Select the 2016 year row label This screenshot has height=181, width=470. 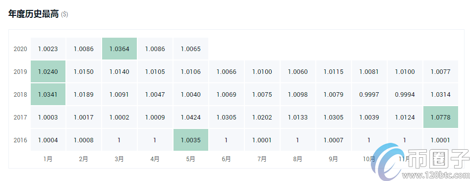pos(20,140)
